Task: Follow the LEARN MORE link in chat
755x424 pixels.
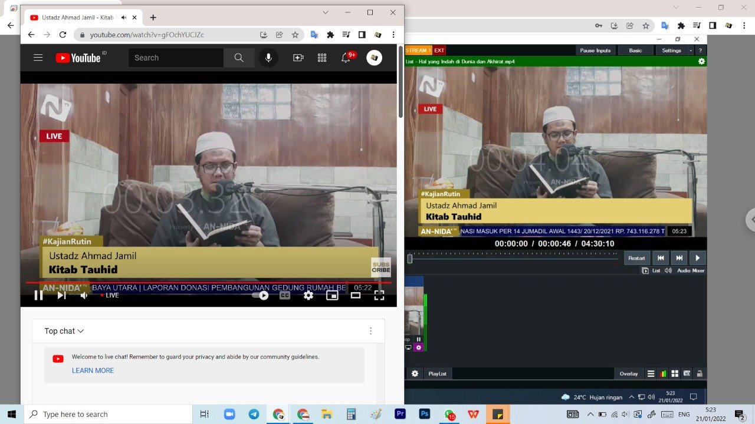Action: [x=93, y=370]
